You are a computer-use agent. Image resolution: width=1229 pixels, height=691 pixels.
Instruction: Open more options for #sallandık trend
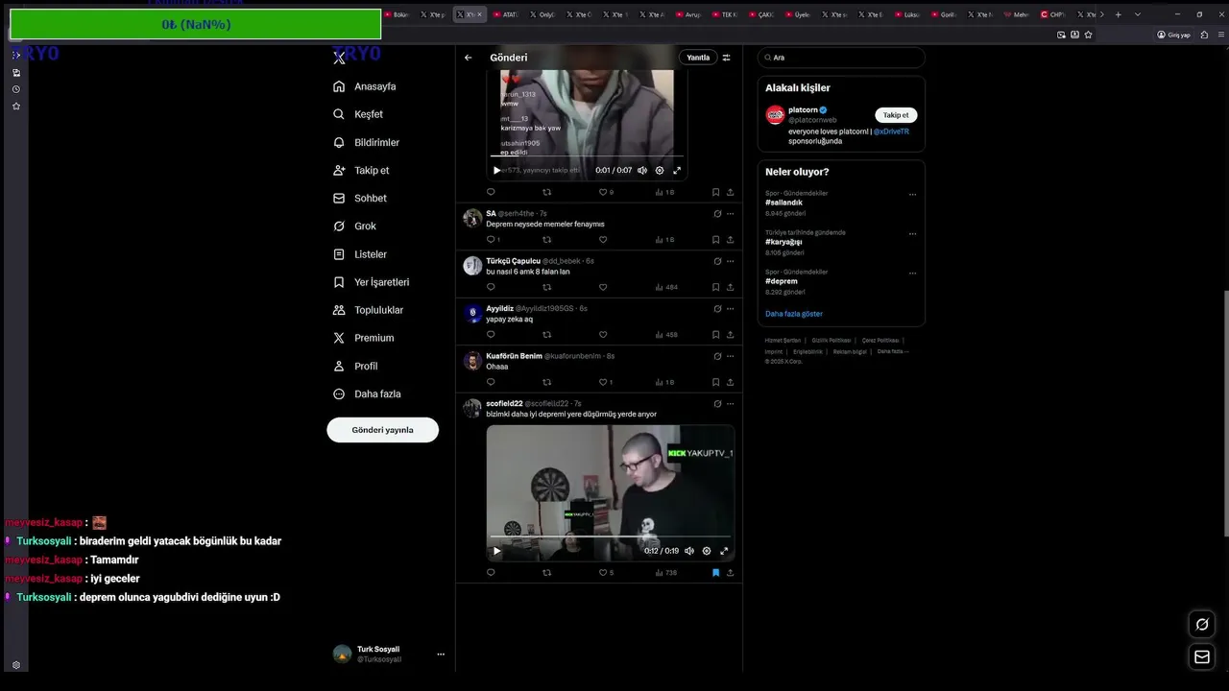pyautogui.click(x=912, y=195)
